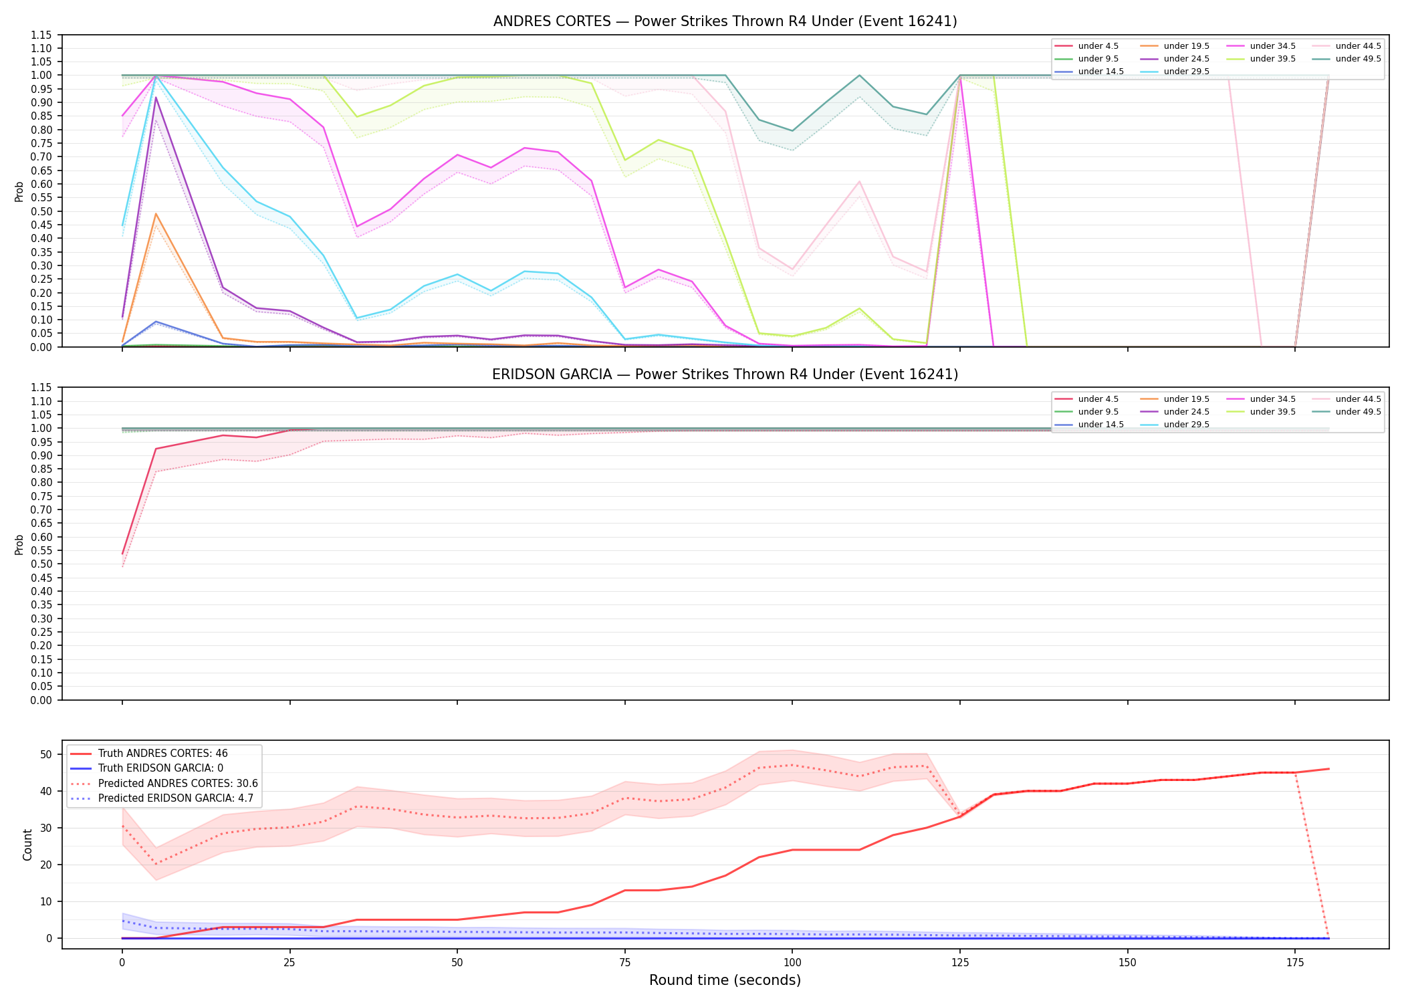
Task: Click 'under 24.5' in the Eridson Garcia legend
Action: (1186, 412)
